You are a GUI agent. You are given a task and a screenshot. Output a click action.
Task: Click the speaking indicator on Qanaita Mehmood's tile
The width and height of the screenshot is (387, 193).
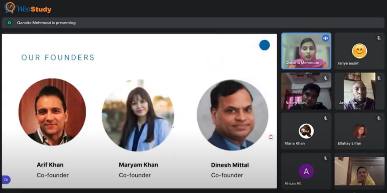click(325, 38)
